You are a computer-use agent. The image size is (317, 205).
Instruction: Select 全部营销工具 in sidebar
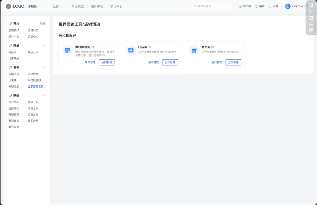point(36,86)
